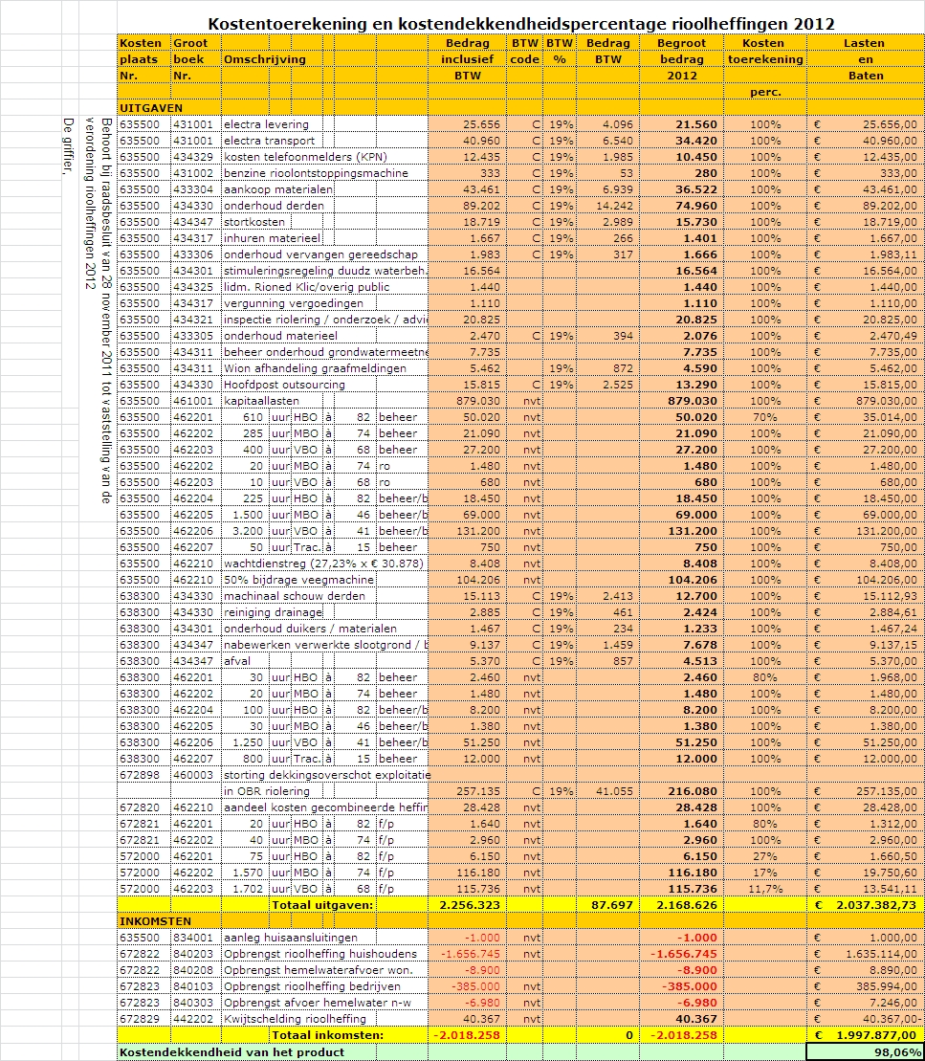Viewport: 925px width, 1061px height.
Task: Select the 11,7% cost allocation cell
Action: coord(764,889)
